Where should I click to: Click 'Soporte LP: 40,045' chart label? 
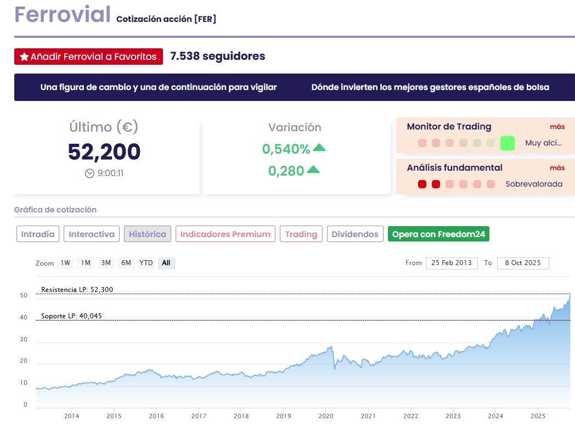71,316
